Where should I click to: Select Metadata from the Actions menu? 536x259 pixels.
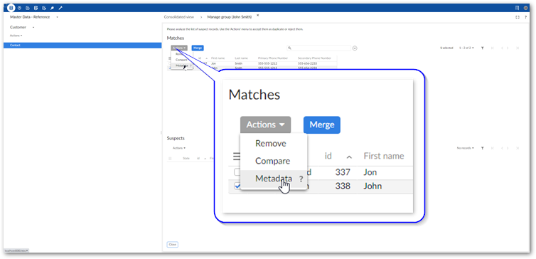tap(274, 179)
